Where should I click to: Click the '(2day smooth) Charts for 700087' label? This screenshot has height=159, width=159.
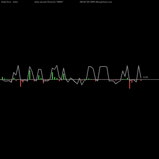pyautogui.click(x=49, y=2)
